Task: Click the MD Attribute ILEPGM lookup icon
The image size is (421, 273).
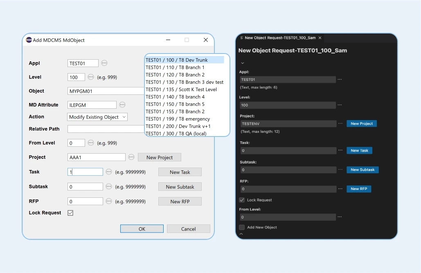Action: (122, 105)
